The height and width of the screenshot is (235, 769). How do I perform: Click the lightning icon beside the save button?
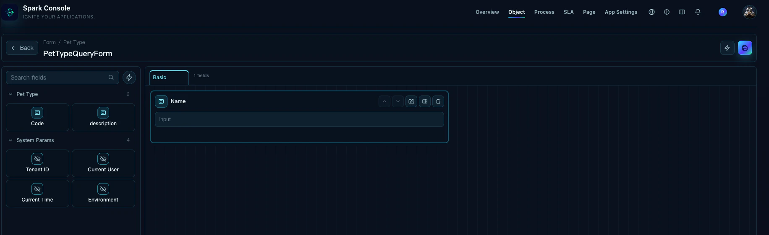pyautogui.click(x=727, y=48)
